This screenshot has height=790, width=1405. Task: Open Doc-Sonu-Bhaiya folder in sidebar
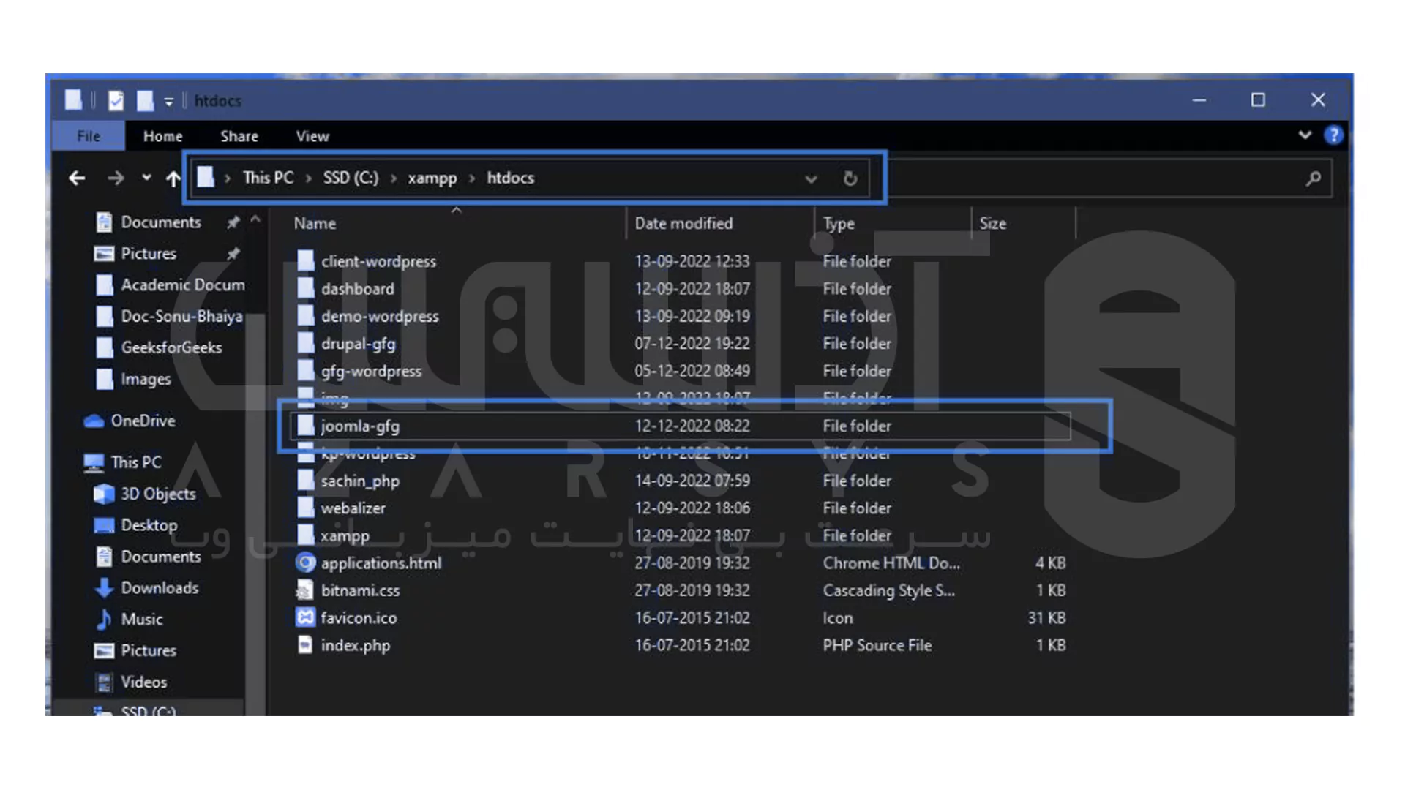coord(181,316)
